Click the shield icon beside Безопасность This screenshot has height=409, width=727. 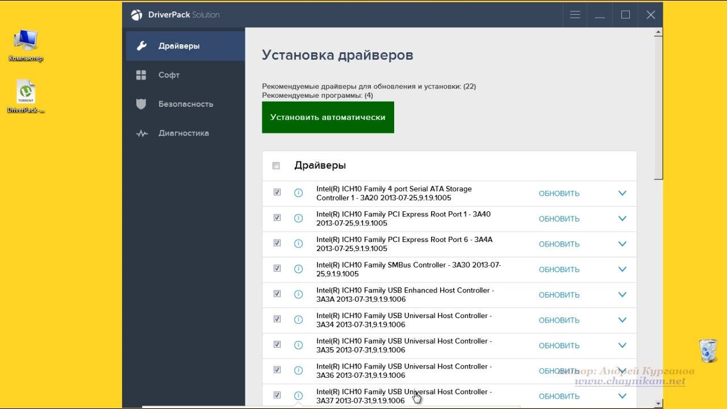click(141, 104)
